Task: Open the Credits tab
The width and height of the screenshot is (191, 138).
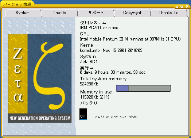Action: [x=59, y=13]
